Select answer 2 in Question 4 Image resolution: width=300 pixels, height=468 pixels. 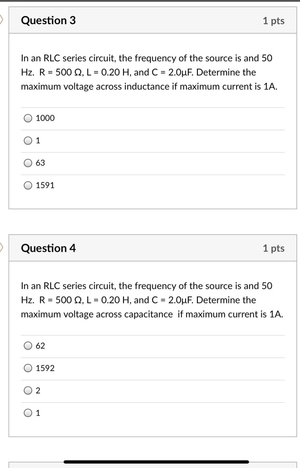point(28,390)
